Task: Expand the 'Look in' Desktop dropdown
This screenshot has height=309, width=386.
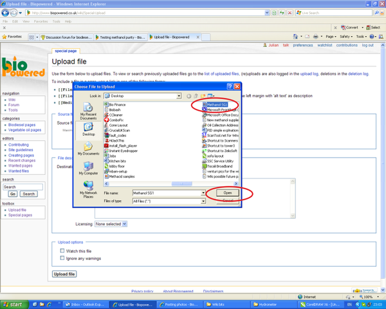Action: click(178, 96)
